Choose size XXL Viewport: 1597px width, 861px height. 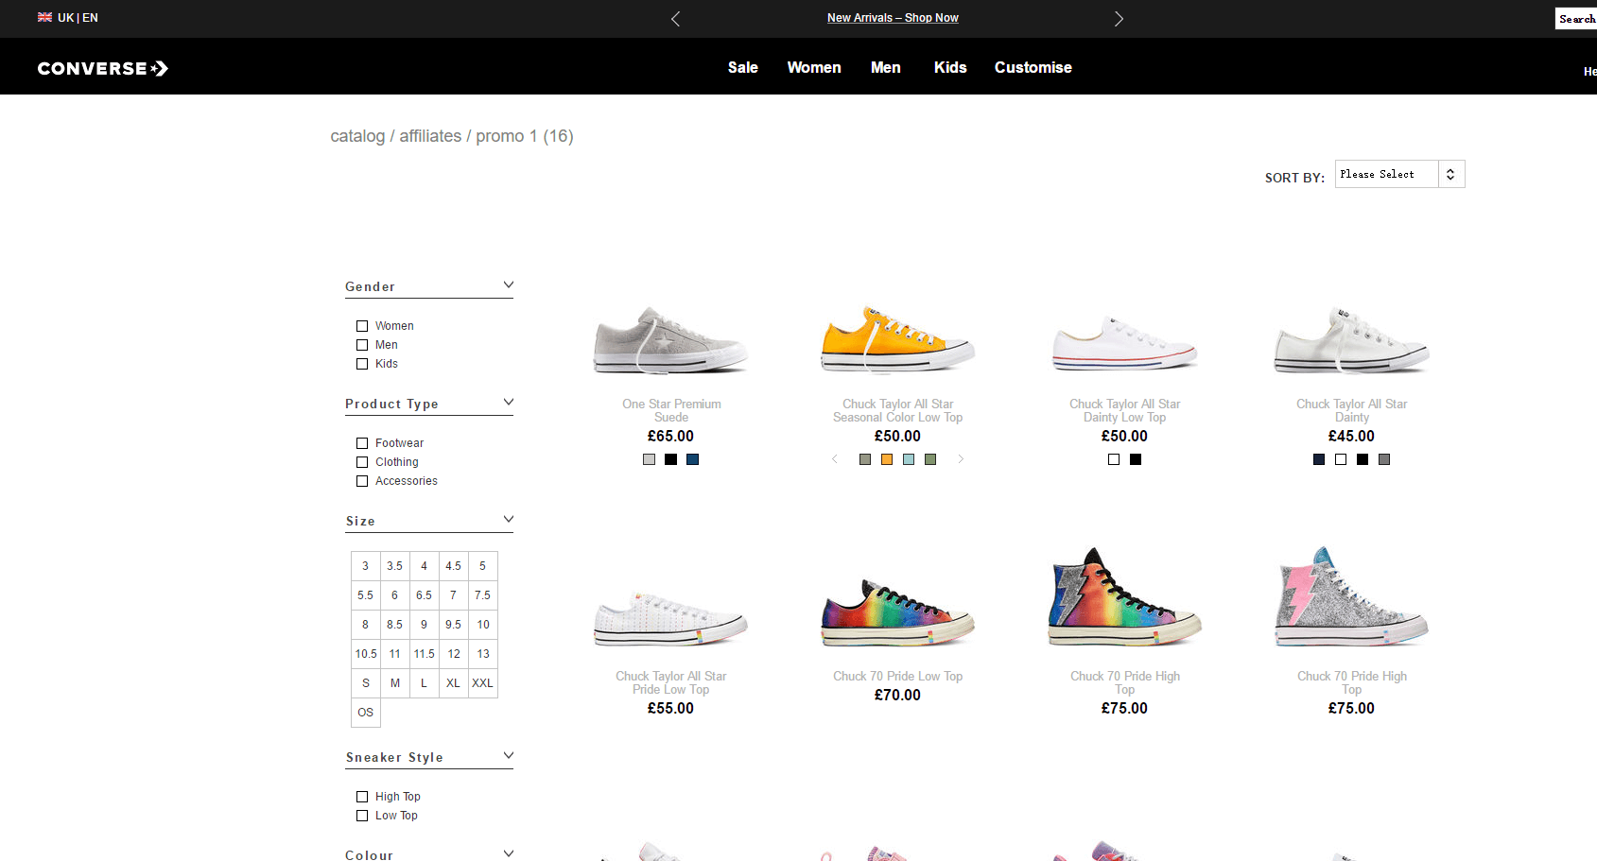tap(483, 683)
